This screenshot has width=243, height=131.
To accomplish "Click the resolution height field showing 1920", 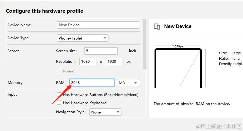I will point(114,62).
